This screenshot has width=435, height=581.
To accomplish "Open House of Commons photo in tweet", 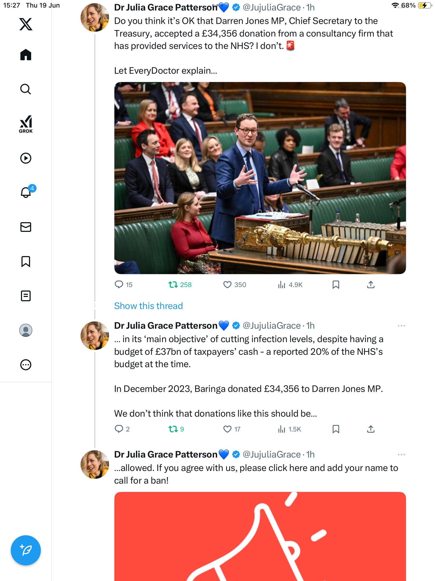I will tap(260, 178).
